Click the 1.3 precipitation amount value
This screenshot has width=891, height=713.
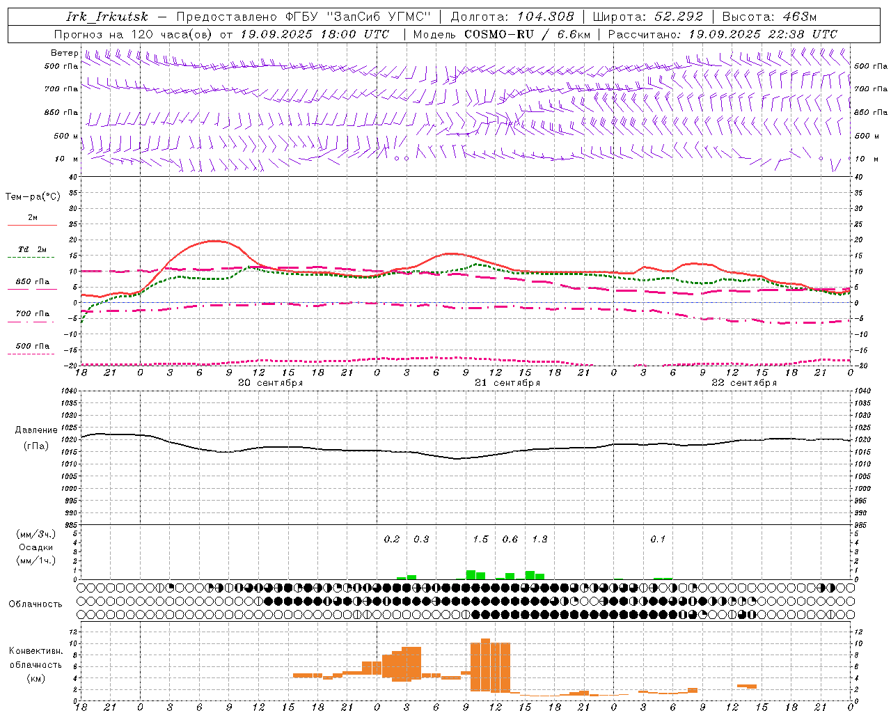539,540
